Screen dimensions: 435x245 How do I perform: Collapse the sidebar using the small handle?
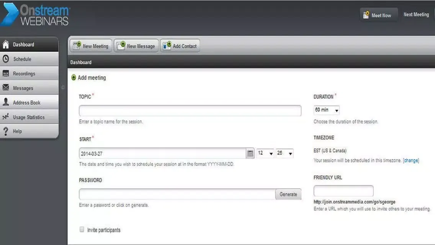click(x=63, y=87)
